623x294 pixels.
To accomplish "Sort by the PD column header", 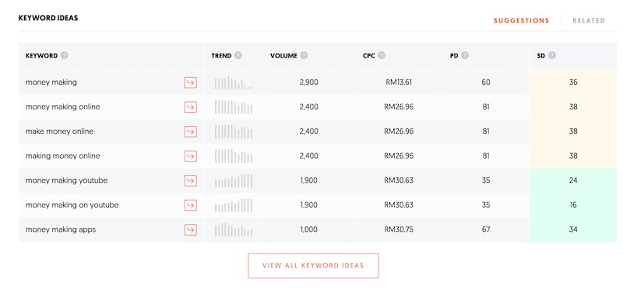I will [454, 56].
